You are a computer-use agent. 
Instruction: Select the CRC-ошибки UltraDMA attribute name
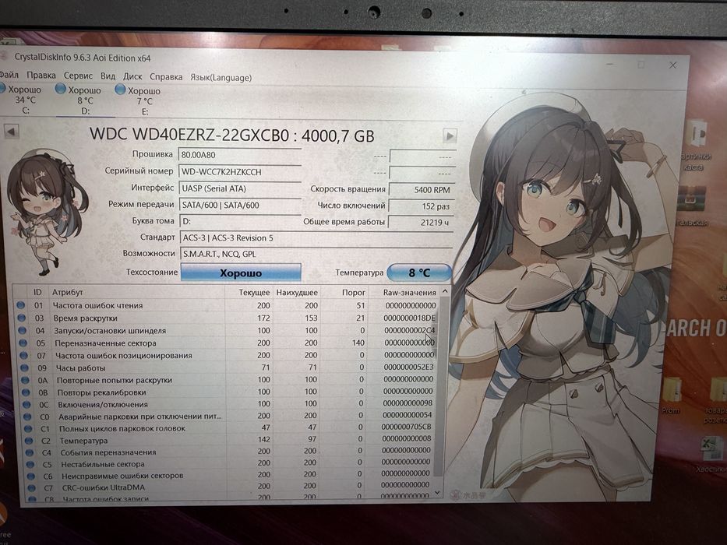tap(104, 487)
